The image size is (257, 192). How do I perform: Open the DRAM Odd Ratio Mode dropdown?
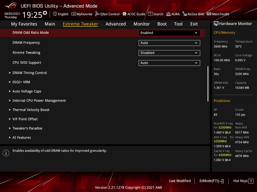pyautogui.click(x=169, y=33)
